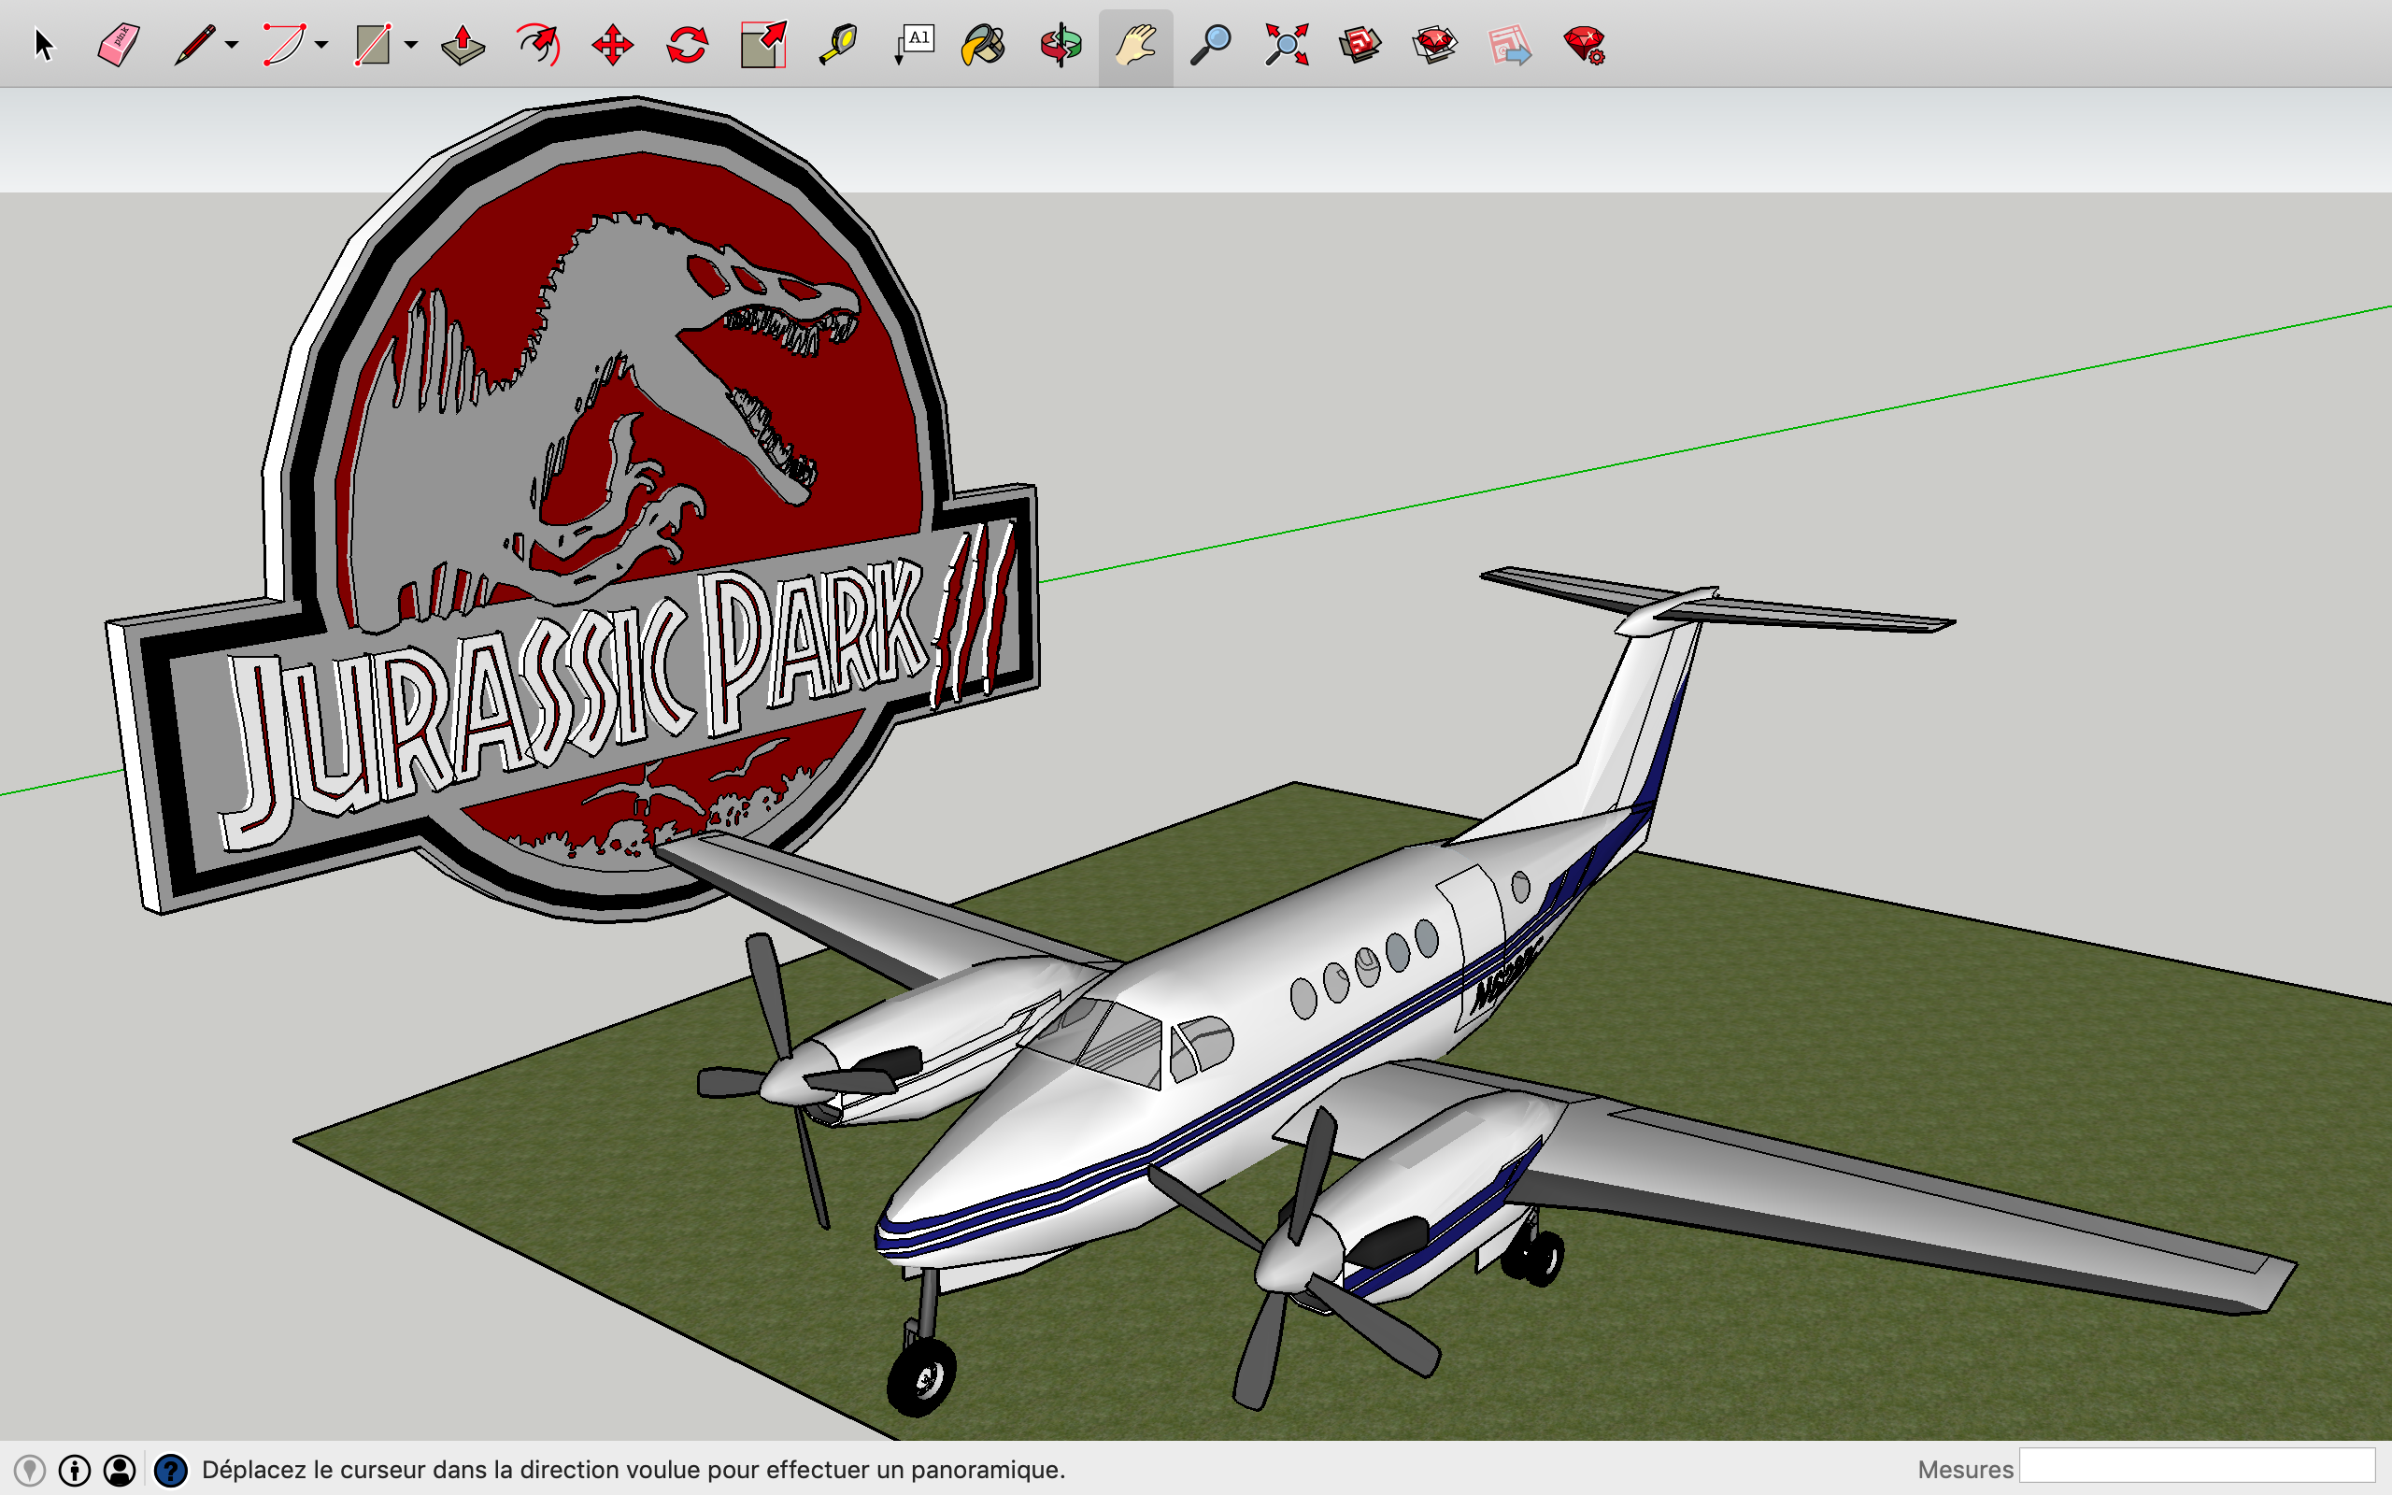Activate the Rotate tool
Viewport: 2392px width, 1495px height.
pos(687,46)
